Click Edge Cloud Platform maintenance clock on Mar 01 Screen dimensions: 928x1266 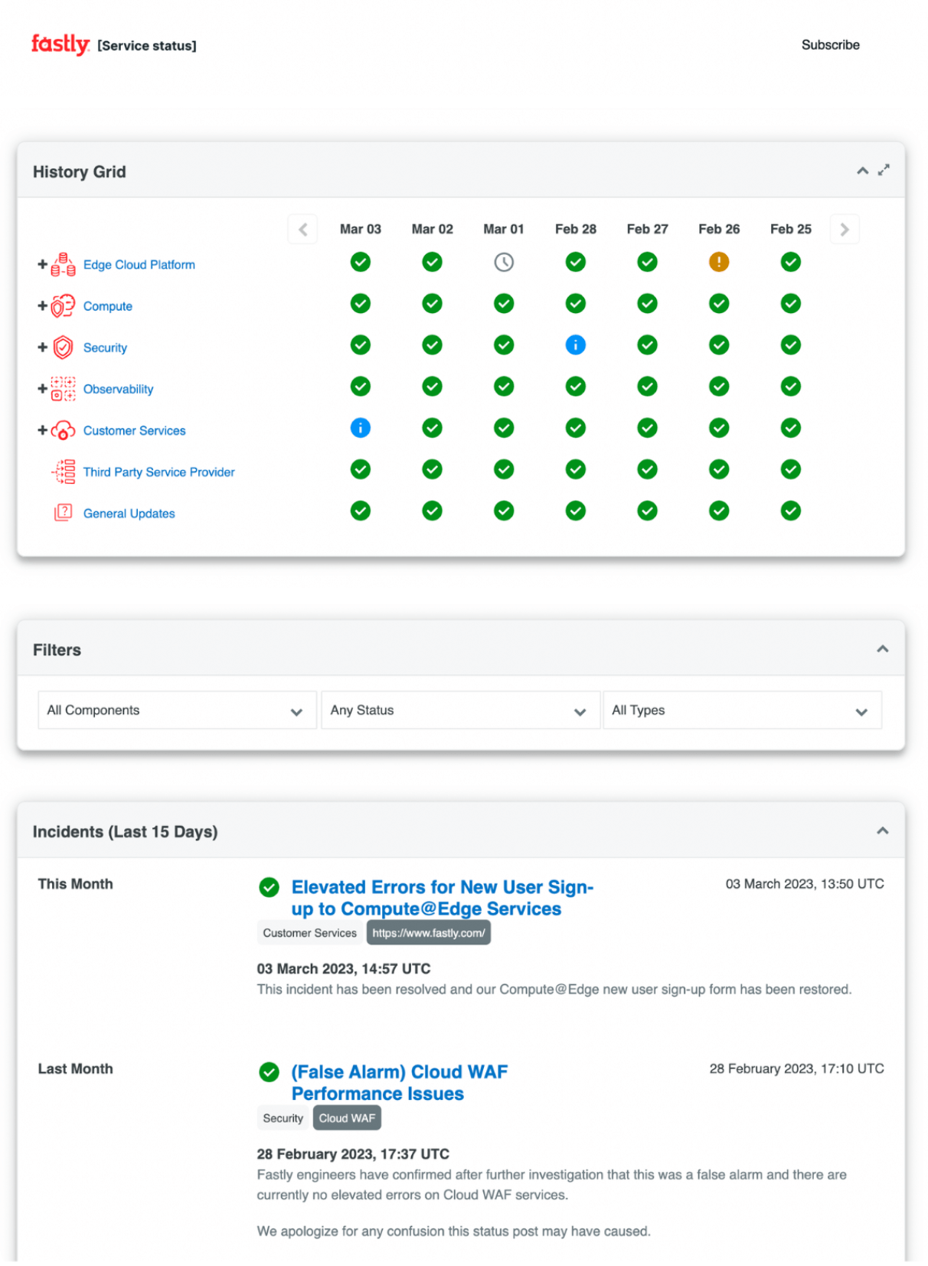[504, 263]
